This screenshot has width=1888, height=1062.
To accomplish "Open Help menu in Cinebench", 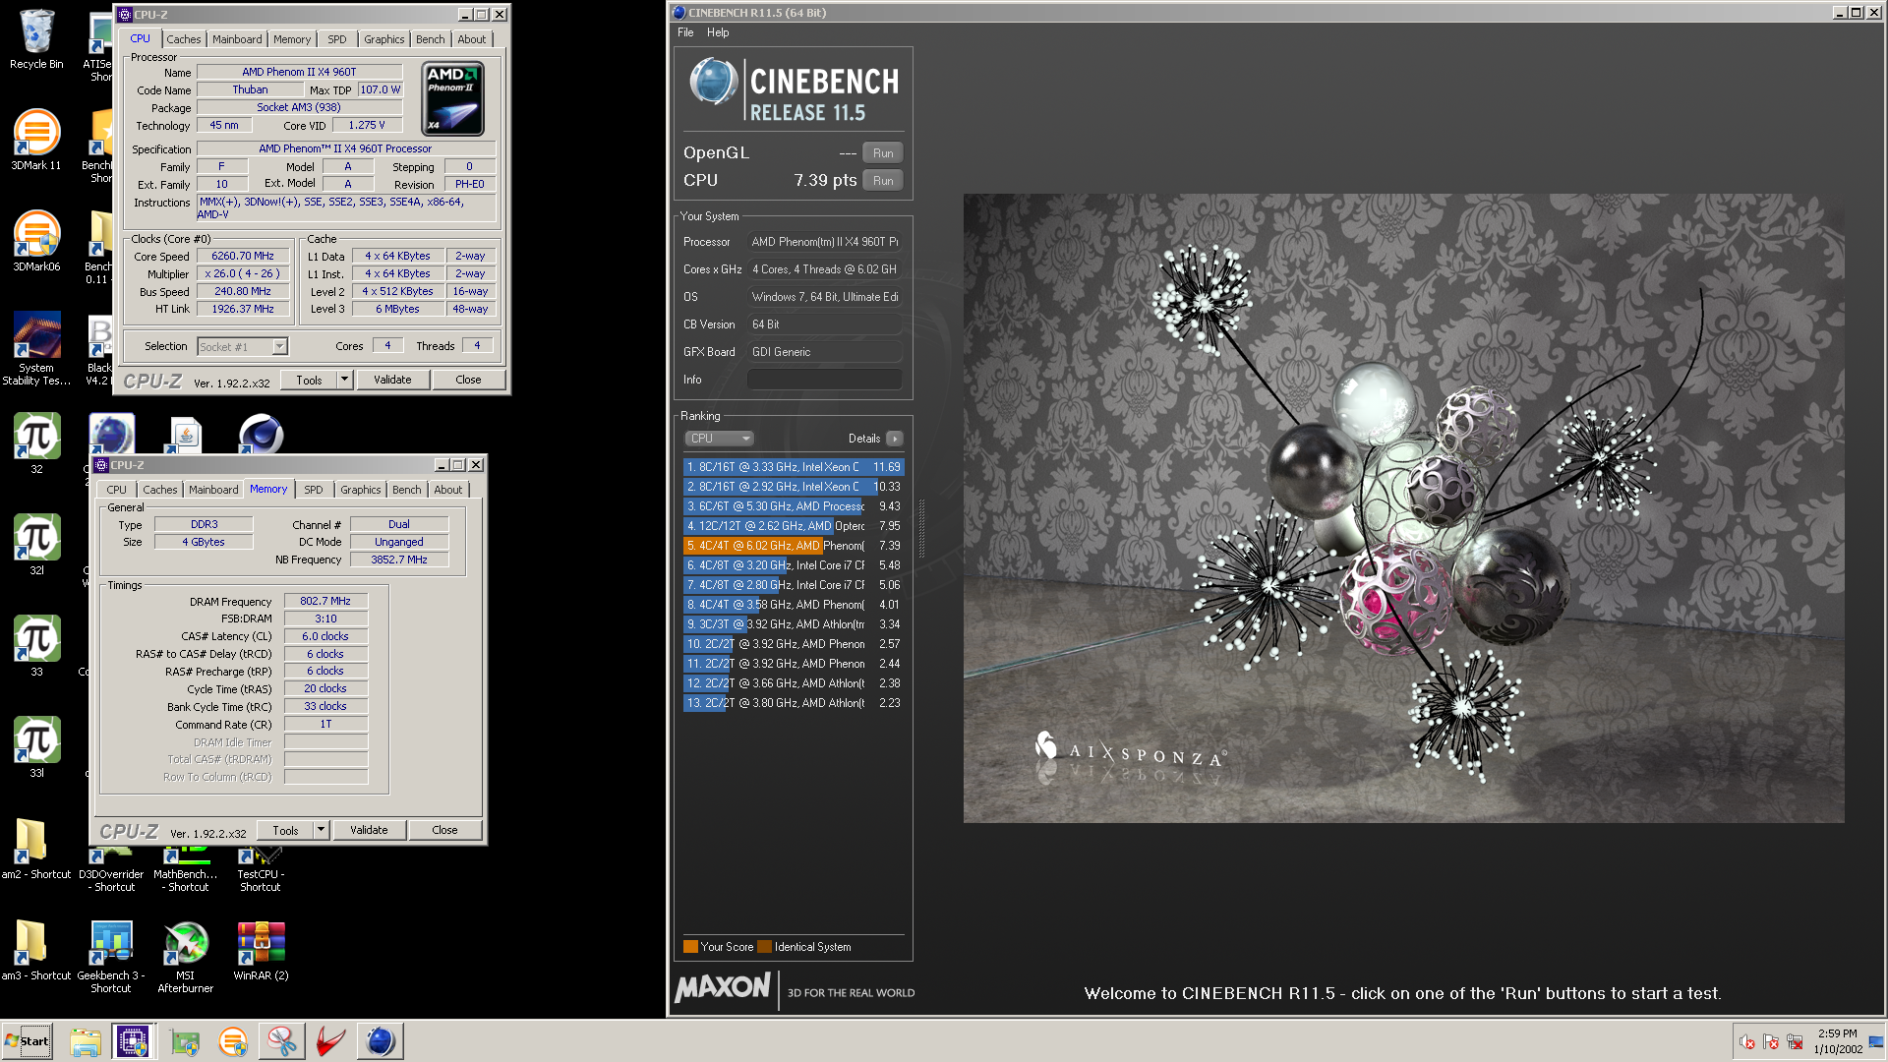I will [x=718, y=32].
